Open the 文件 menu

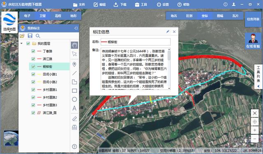(x=79, y=5)
